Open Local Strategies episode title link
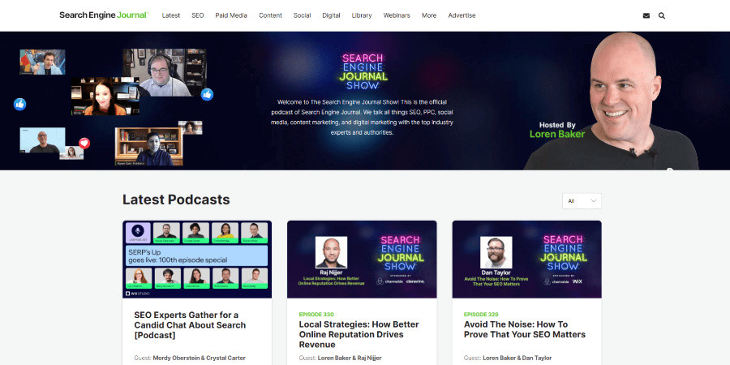Screen dimensions: 730x365 coord(359,334)
